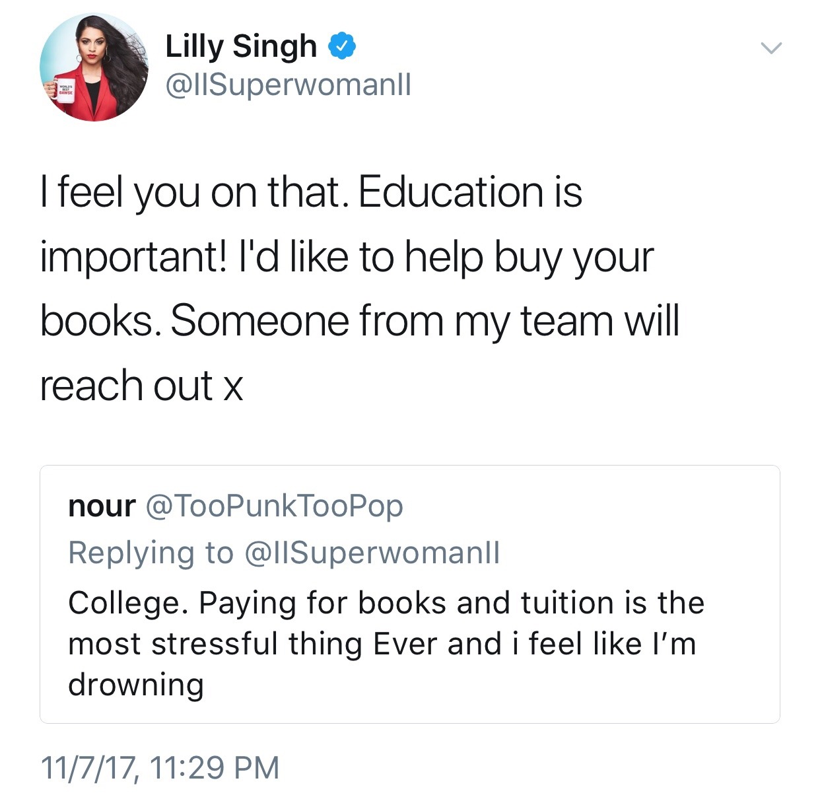Click the @IISuperwomanII handle below Lilly Singh
This screenshot has height=801, width=820.
[x=288, y=85]
